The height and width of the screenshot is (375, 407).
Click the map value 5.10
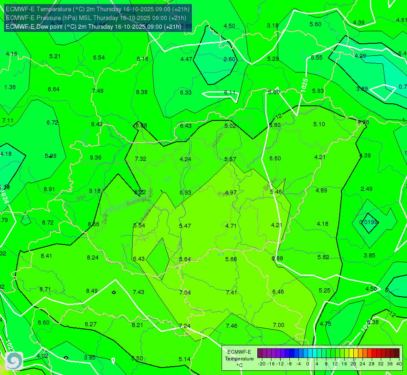[x=319, y=125]
